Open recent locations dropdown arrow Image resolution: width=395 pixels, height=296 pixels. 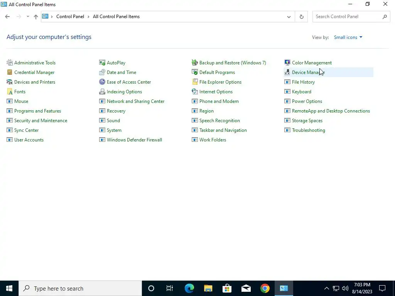[x=28, y=16]
